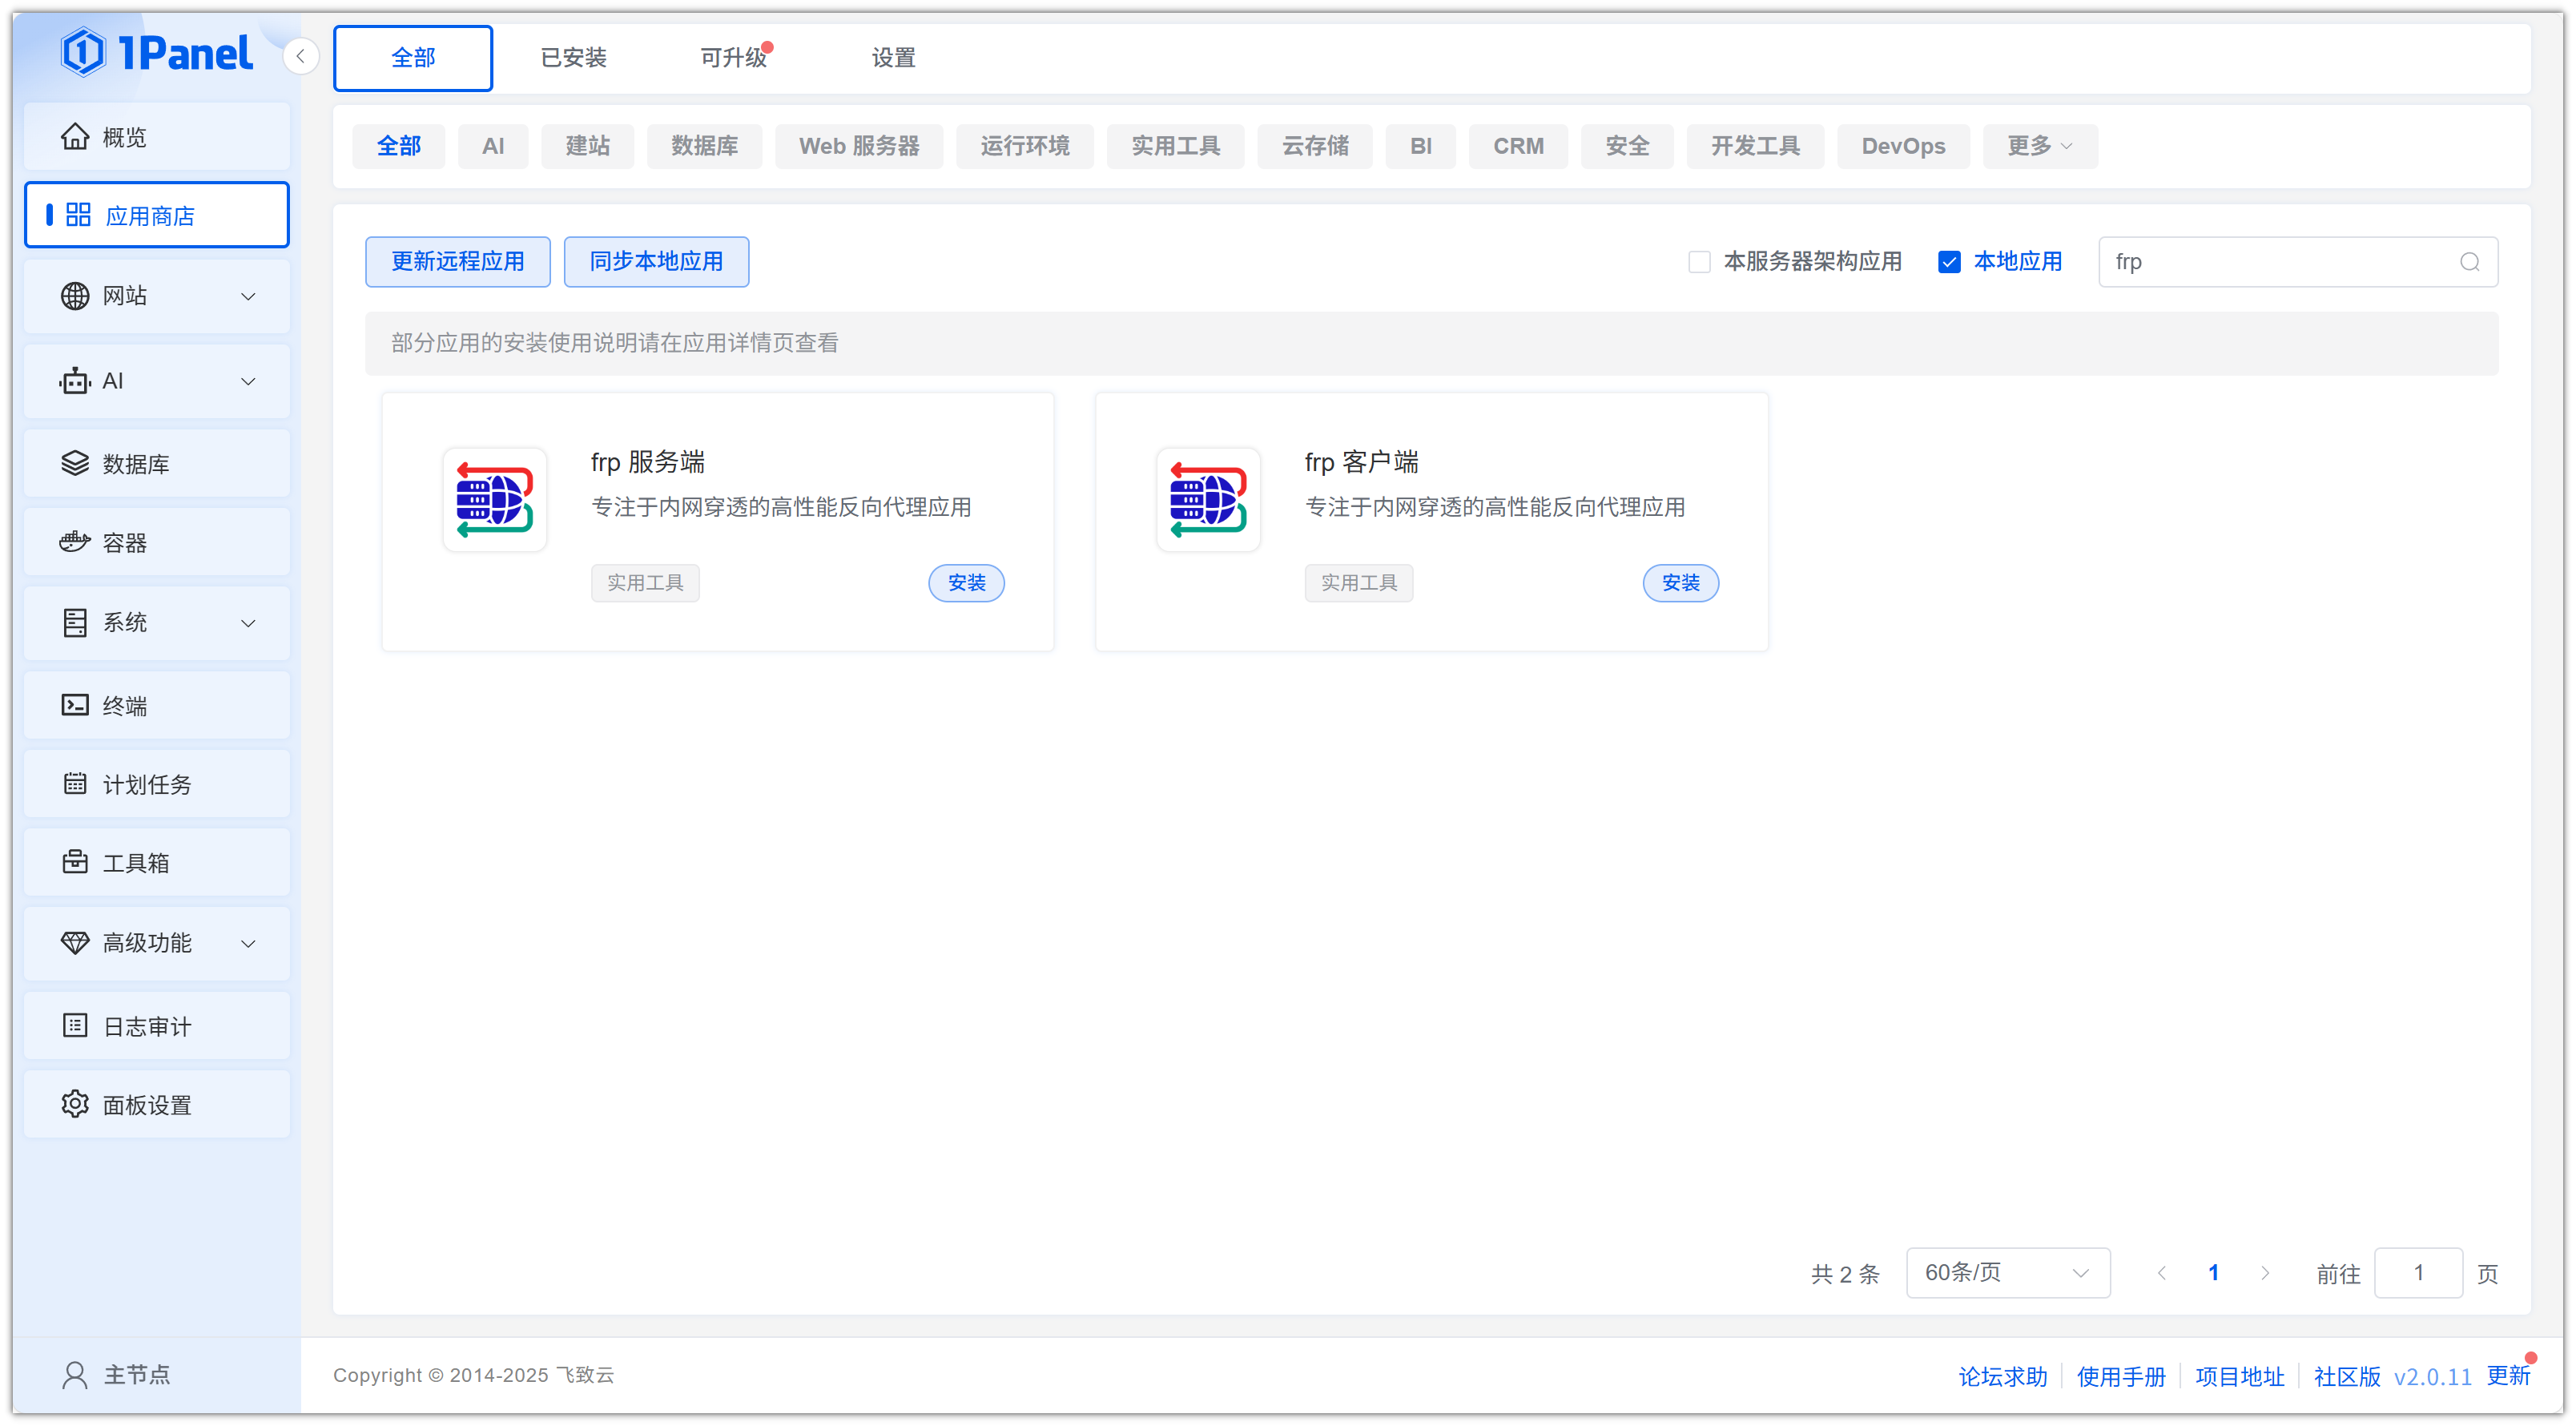
Task: Click the search magnifier icon
Action: pos(2469,262)
